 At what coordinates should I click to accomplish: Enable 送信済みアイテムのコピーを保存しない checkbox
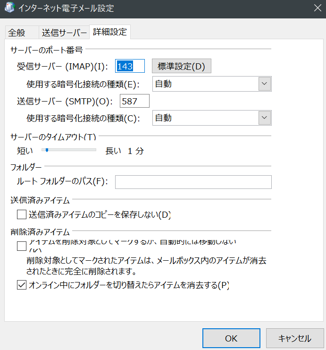22,214
